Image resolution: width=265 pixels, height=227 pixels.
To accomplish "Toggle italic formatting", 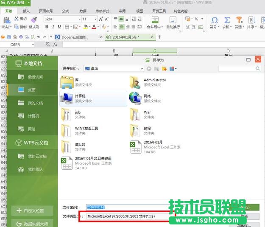I will [x=53, y=27].
